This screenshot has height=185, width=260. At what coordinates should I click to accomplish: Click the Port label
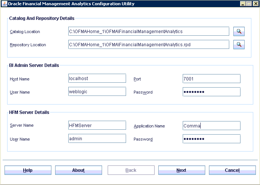(137, 79)
